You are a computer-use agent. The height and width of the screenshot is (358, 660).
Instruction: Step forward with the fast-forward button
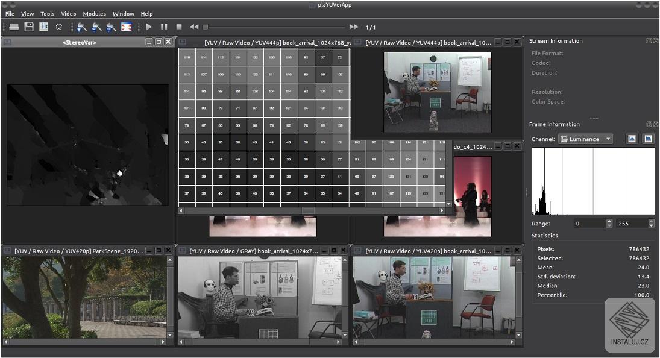click(354, 27)
